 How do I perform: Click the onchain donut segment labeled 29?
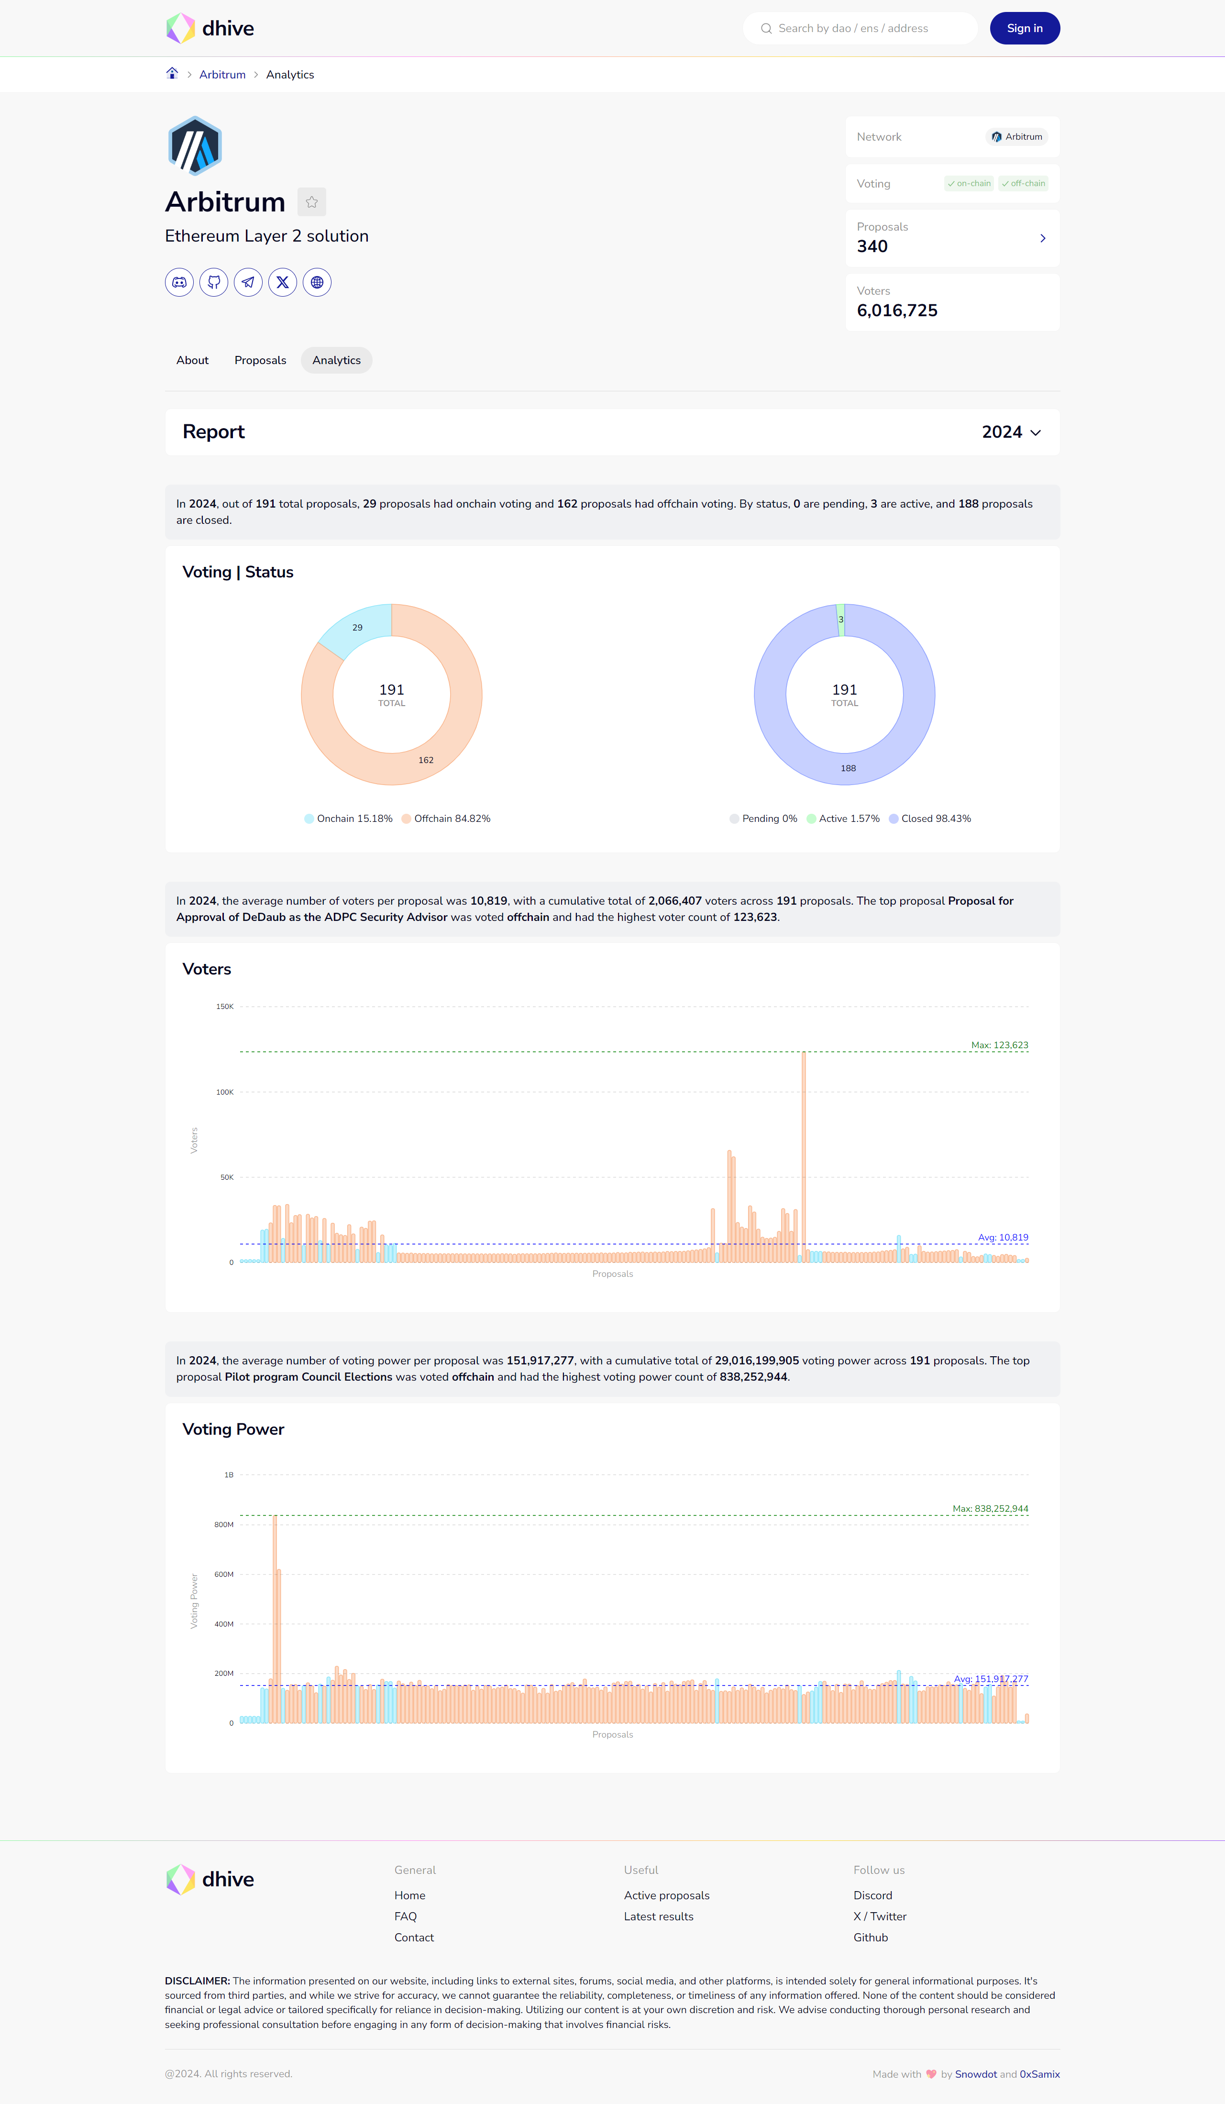click(357, 628)
